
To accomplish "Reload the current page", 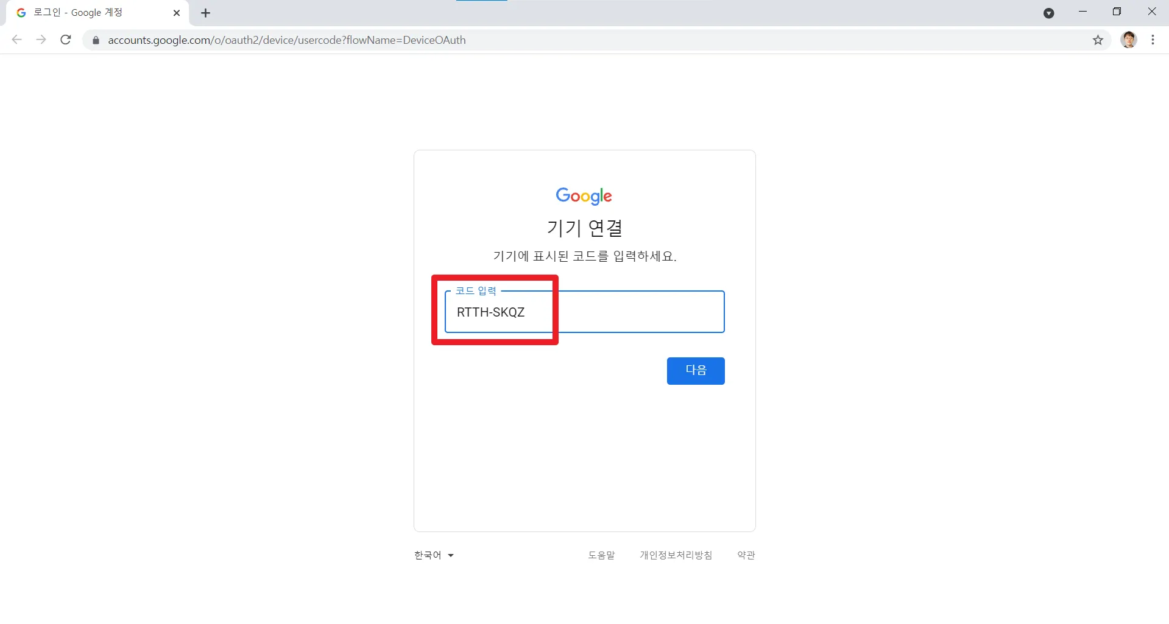I will click(66, 40).
